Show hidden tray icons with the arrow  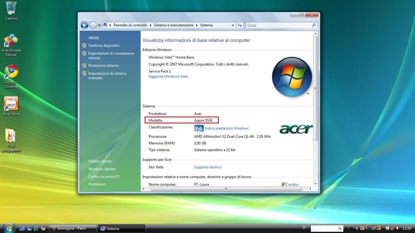point(357,228)
